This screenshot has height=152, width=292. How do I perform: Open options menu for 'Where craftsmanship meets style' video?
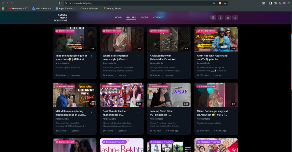pos(139,56)
